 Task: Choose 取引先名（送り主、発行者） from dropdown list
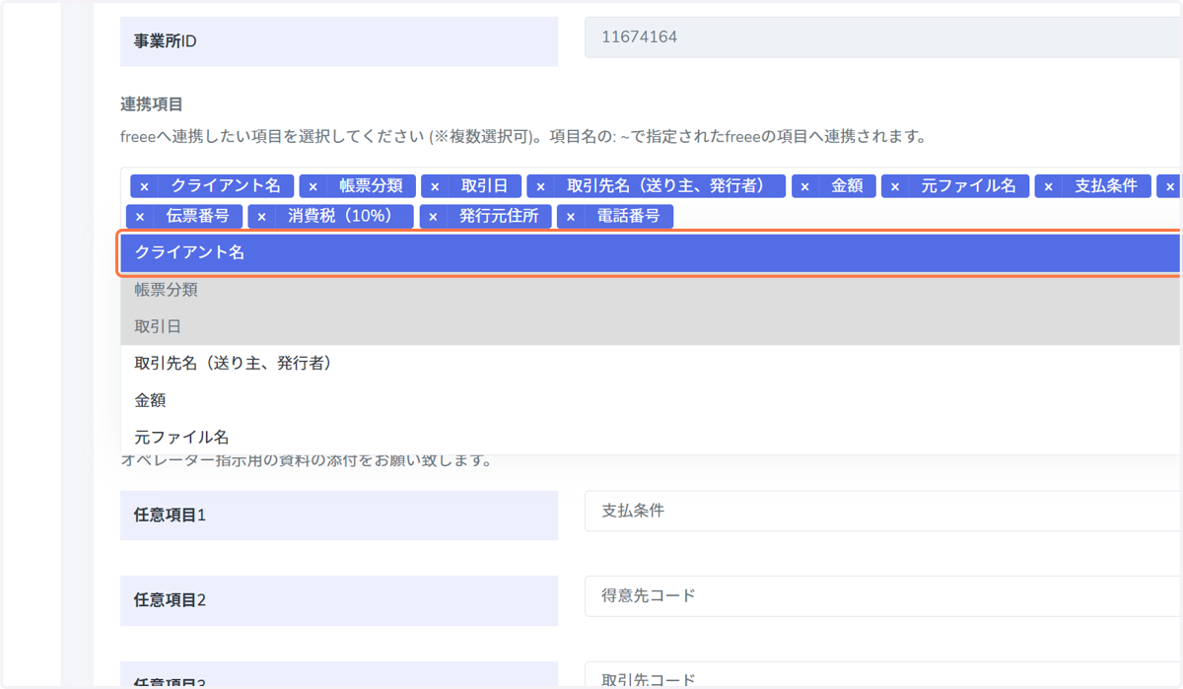click(x=651, y=364)
